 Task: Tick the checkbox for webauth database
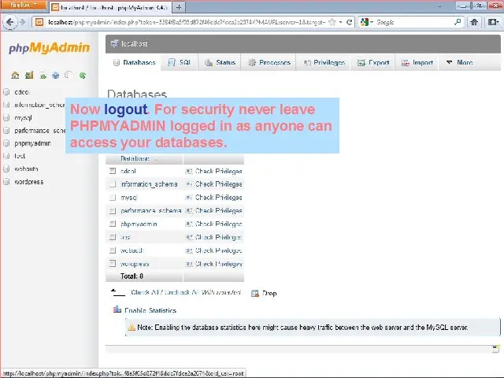pos(113,250)
